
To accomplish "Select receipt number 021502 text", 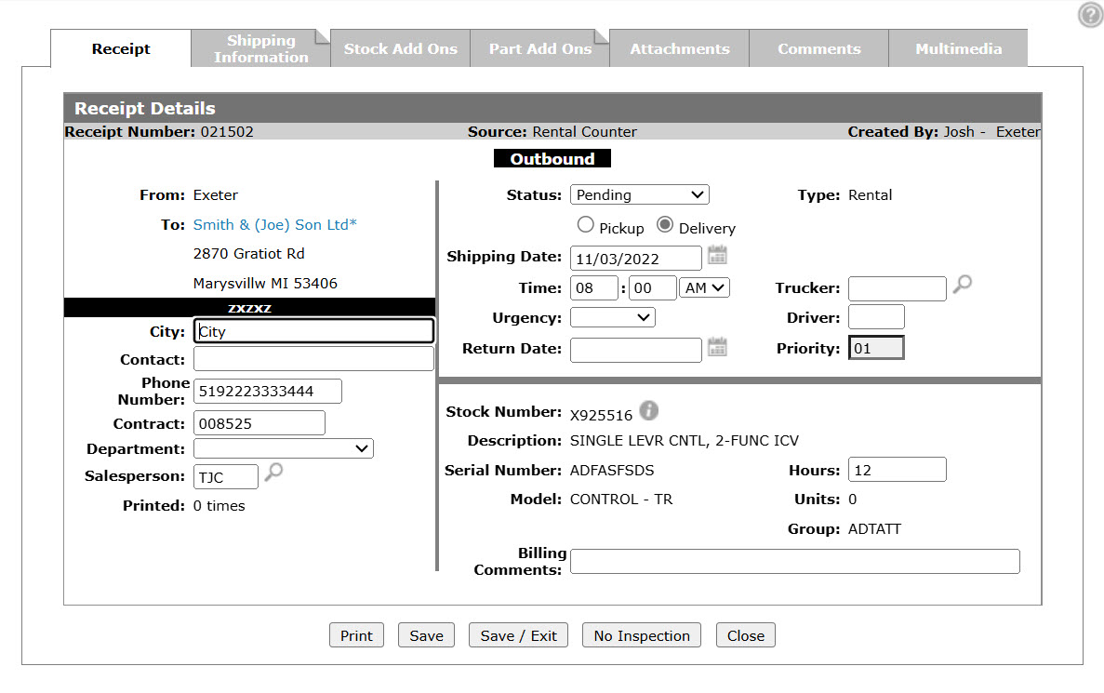I will coord(227,132).
